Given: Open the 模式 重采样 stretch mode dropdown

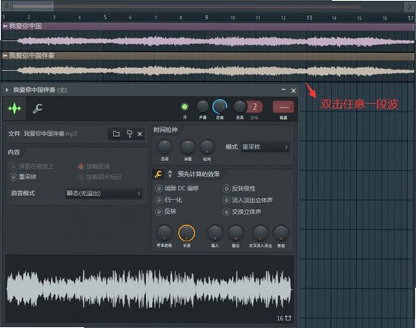Looking at the screenshot, I should coord(265,146).
